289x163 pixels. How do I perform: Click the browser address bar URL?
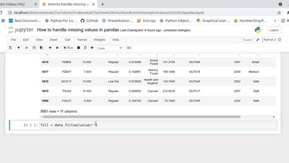109,13
